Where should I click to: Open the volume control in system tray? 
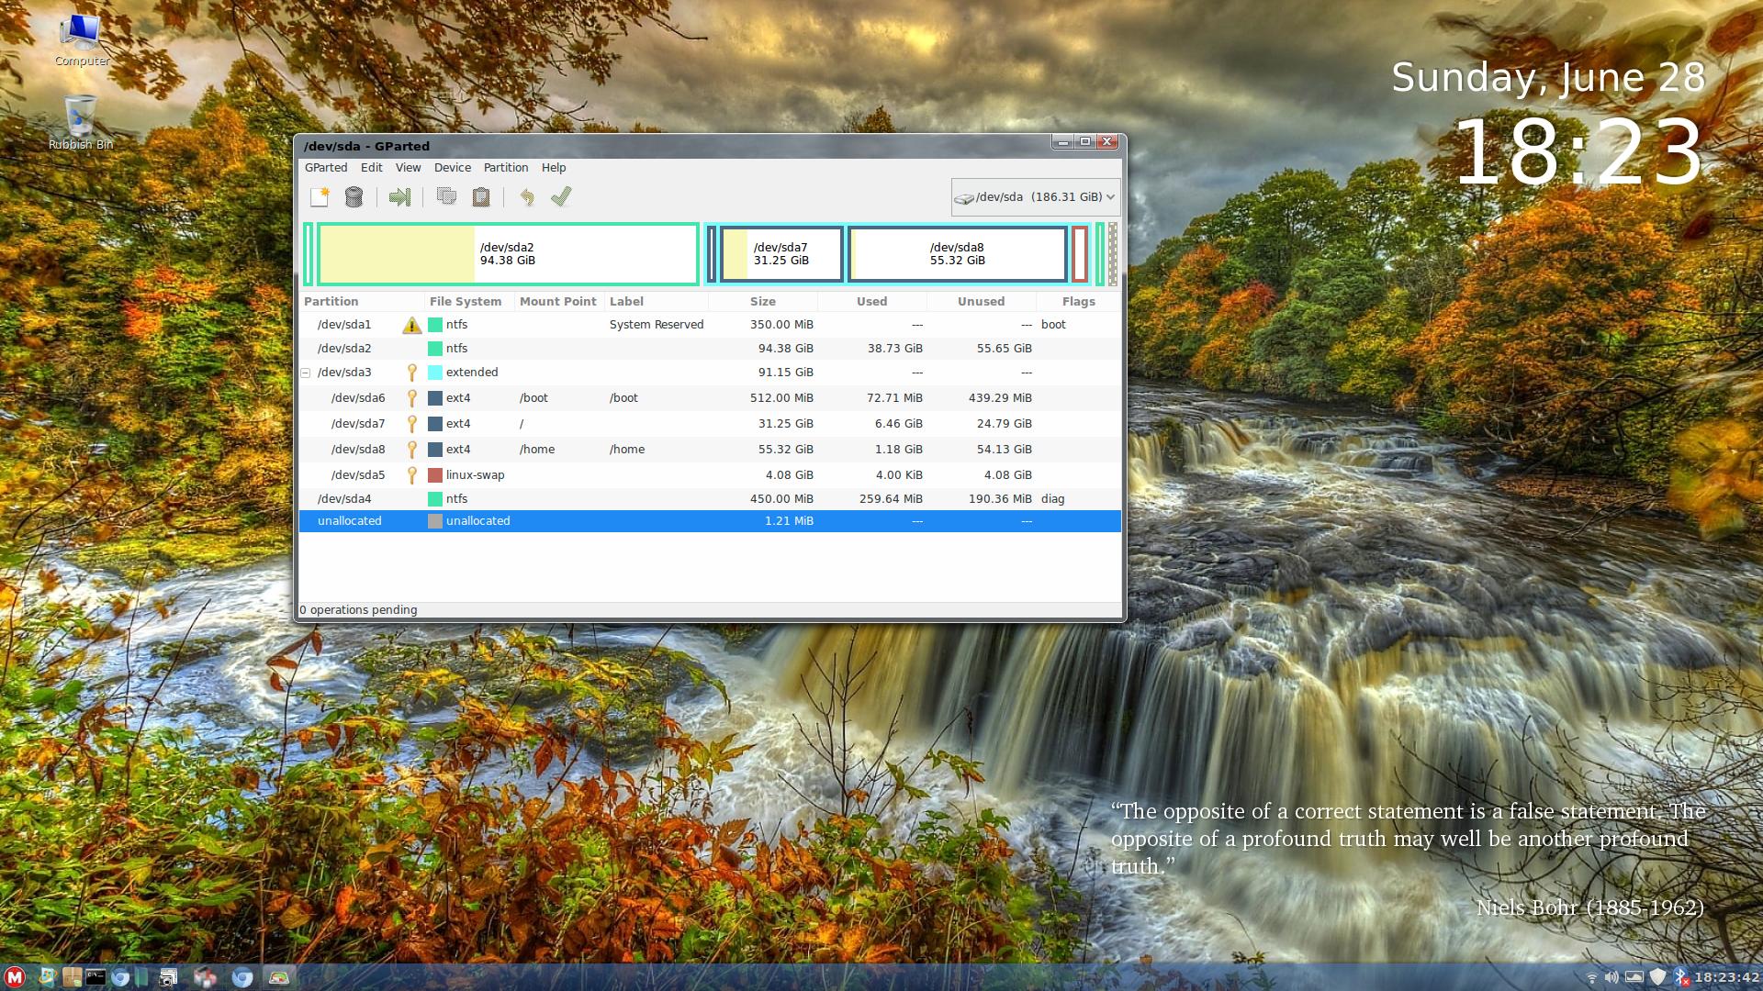1611,977
